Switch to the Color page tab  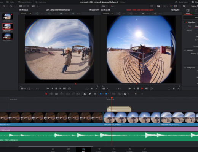(x=114, y=150)
